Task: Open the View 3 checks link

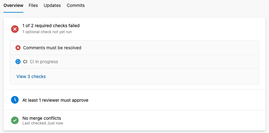Action: [x=31, y=76]
